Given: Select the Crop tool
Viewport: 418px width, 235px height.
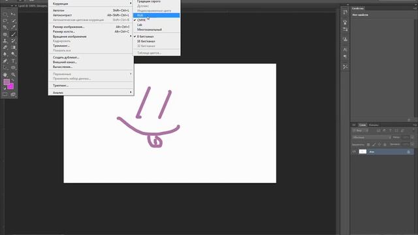Looking at the screenshot, I should (x=5, y=27).
